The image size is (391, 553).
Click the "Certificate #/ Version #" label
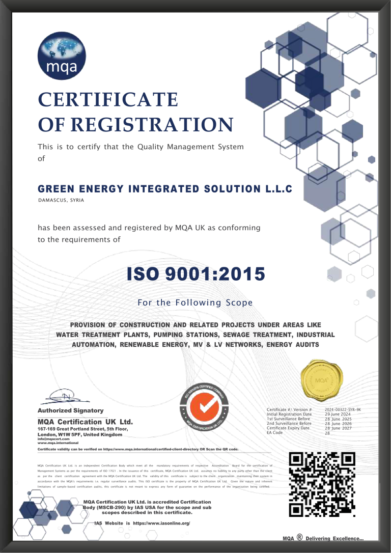[x=289, y=410]
